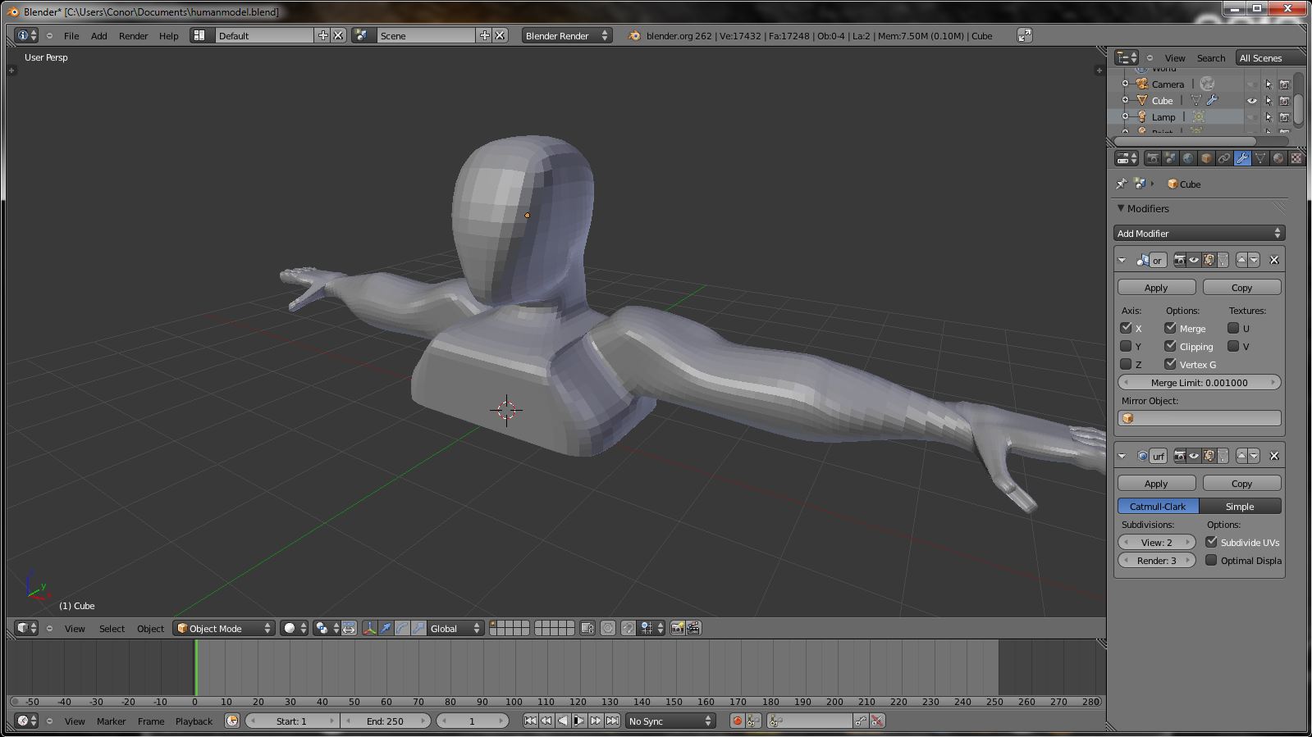
Task: Toggle Lamp renderability camera in outliner
Action: (1284, 117)
